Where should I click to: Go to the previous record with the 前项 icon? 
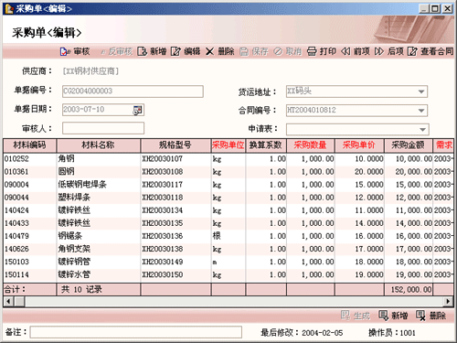345,51
